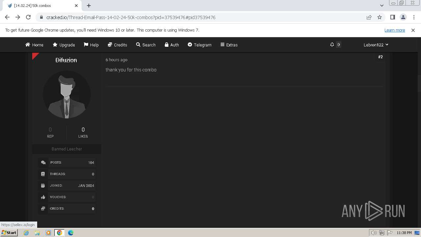Image resolution: width=421 pixels, height=237 pixels.
Task: Open the Help menu item
Action: click(91, 45)
